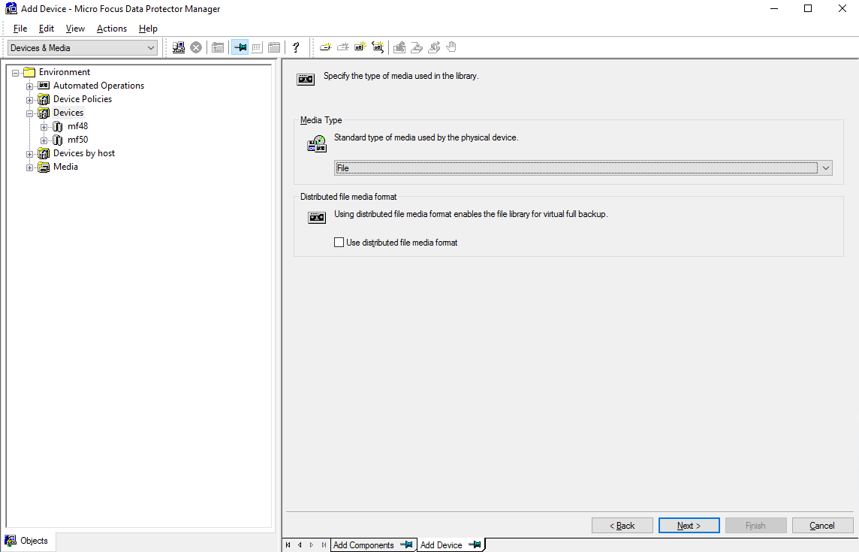Expand the Devices by host node
Screen dimensions: 859x552
(29, 155)
